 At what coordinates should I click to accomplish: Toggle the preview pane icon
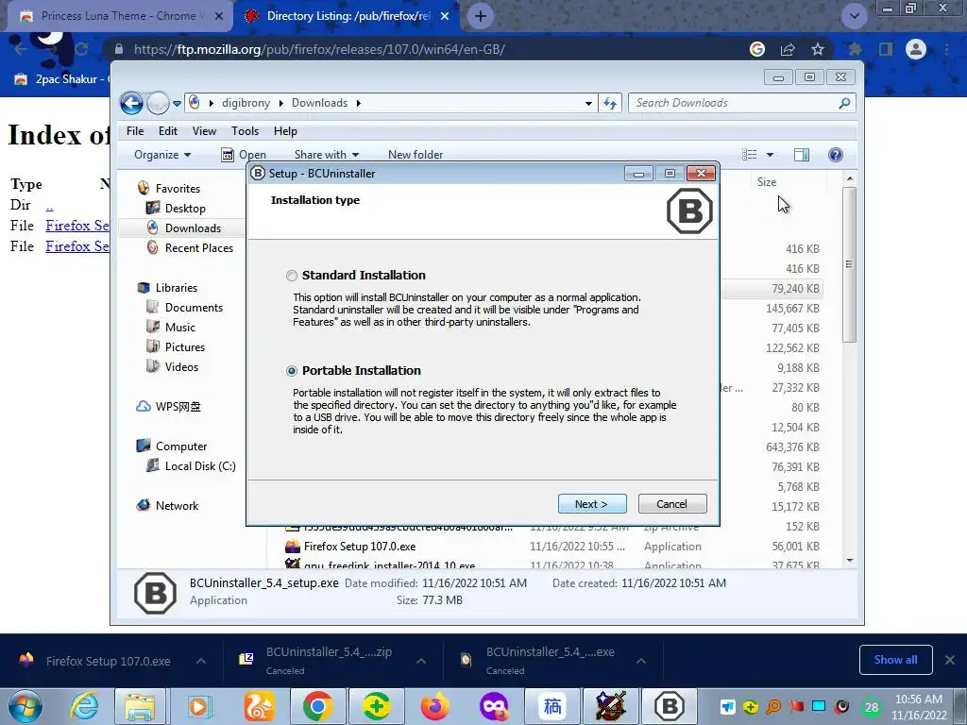click(802, 155)
